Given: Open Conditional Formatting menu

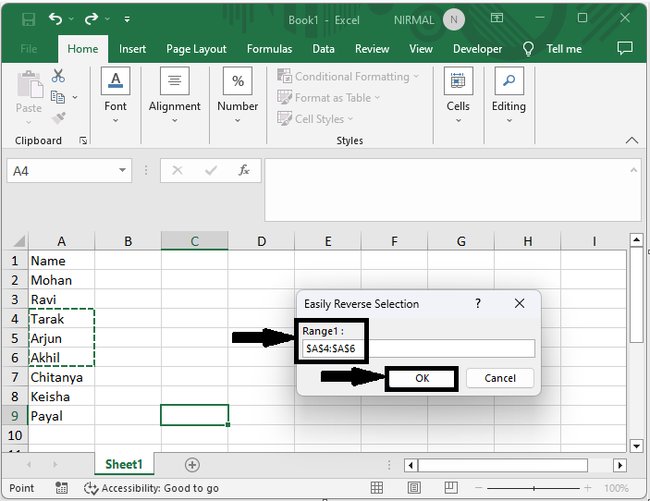Looking at the screenshot, I should tap(349, 77).
